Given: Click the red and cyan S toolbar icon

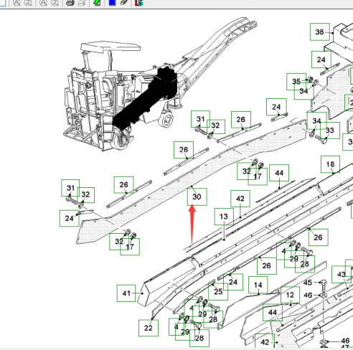Looking at the screenshot, I should pos(139,3).
